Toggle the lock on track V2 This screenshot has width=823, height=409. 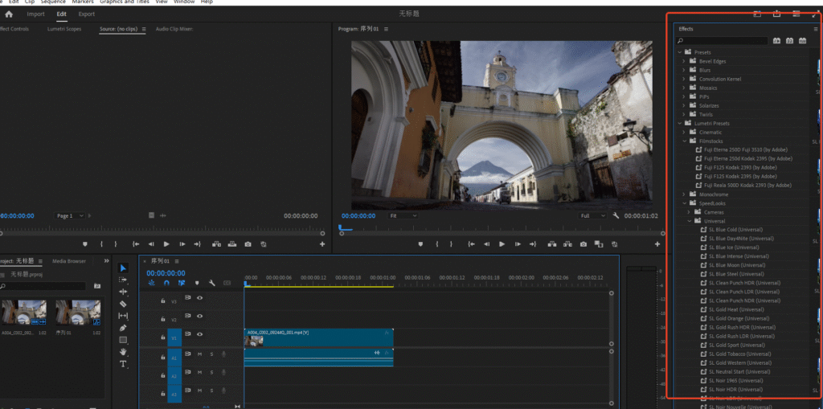(163, 319)
